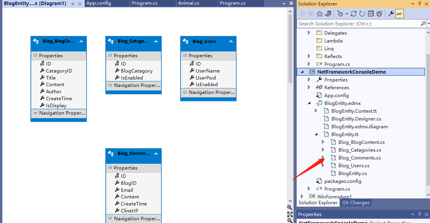The height and width of the screenshot is (223, 430).
Task: Click the BlogEntity.edmx file icon in the tree
Action: 319,103
